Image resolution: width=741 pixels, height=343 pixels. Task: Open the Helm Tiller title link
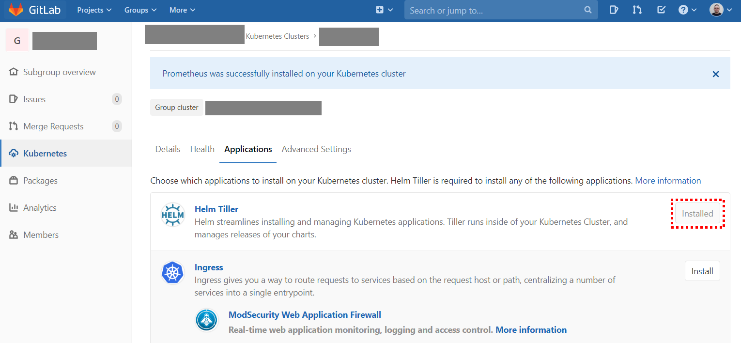[216, 209]
